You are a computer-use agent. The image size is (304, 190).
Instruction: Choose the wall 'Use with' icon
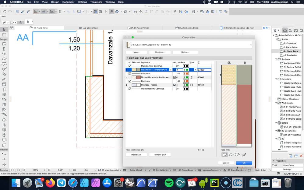pyautogui.click(x=224, y=155)
